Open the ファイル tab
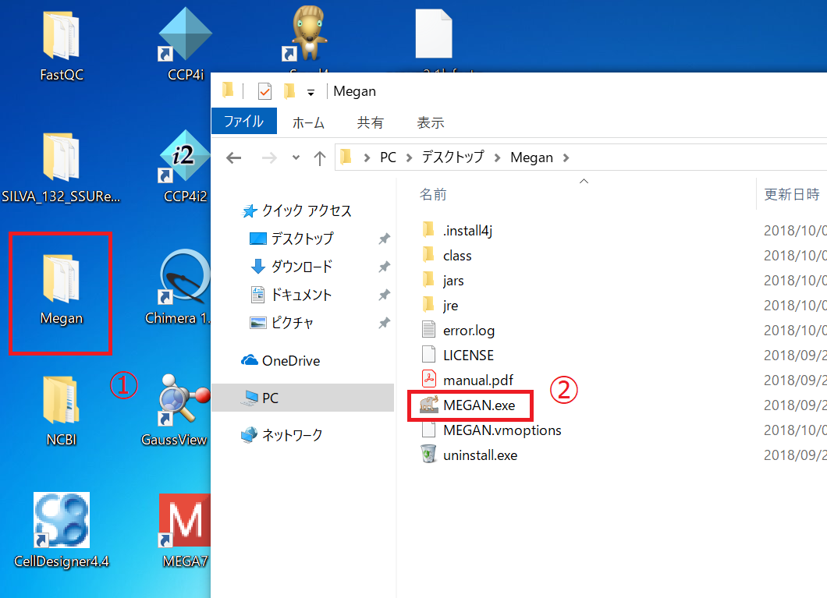This screenshot has height=598, width=827. point(244,121)
